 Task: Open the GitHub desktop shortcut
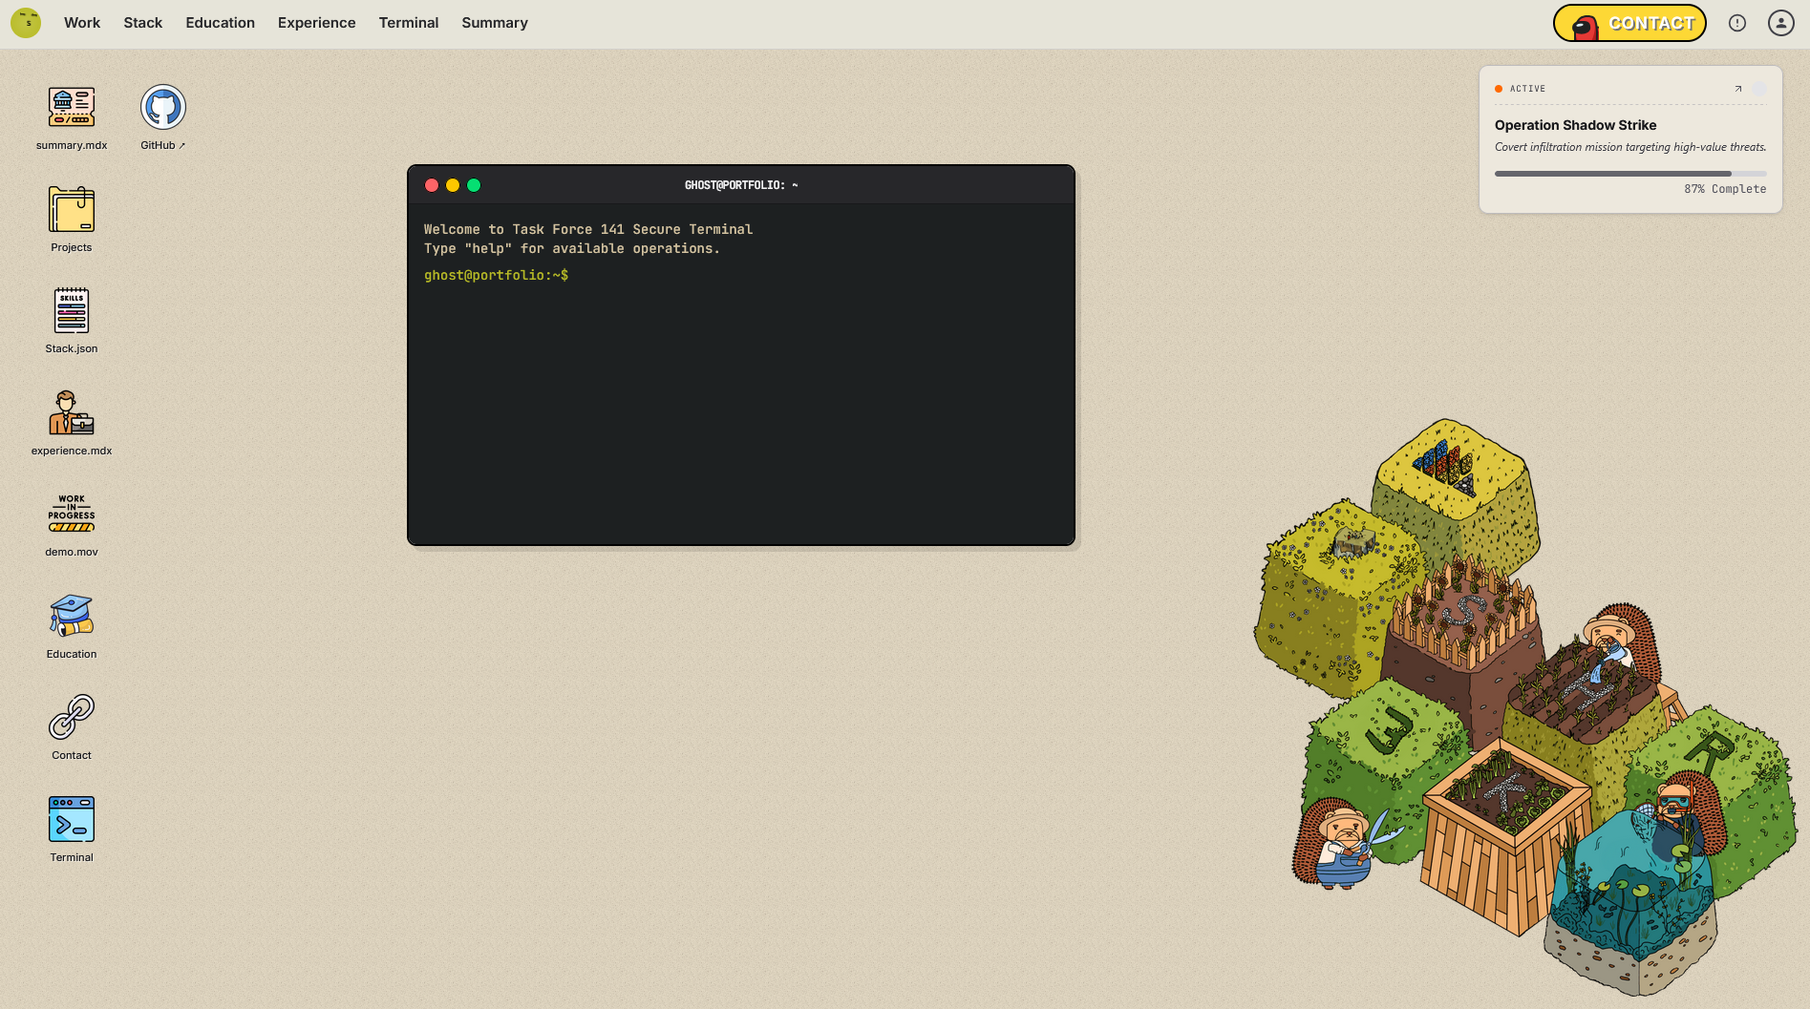point(163,108)
